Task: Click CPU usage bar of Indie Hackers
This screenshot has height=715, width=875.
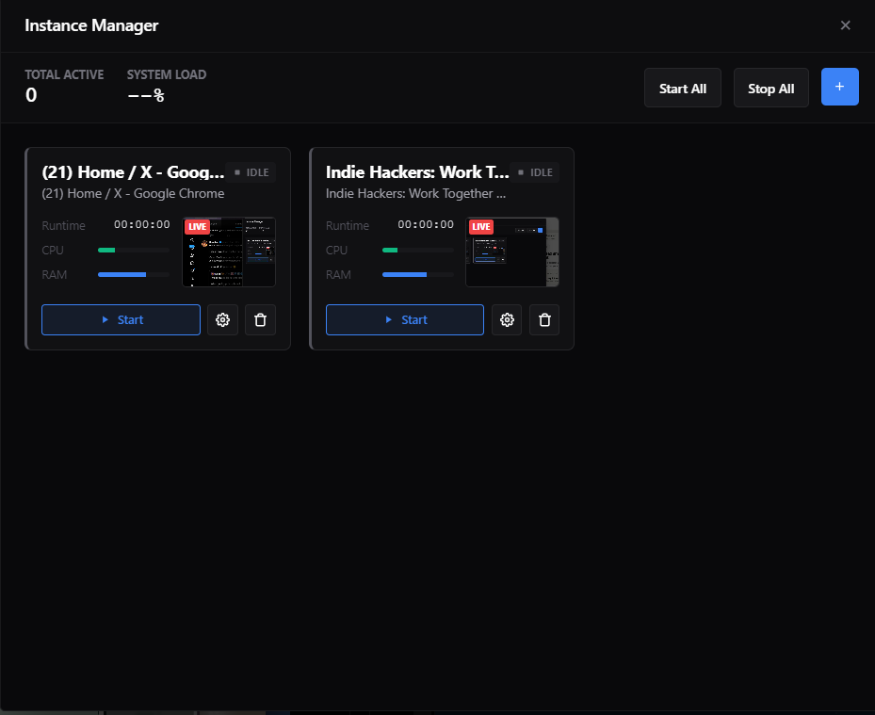Action: click(x=418, y=250)
